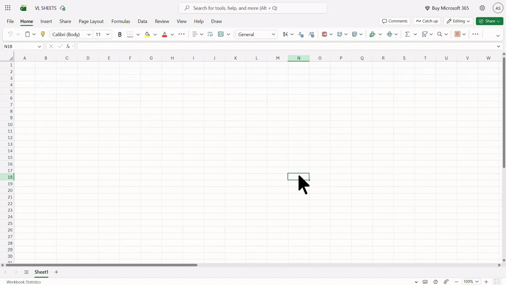Click the Find and Select magnifier
Image resolution: width=506 pixels, height=285 pixels.
tap(439, 34)
